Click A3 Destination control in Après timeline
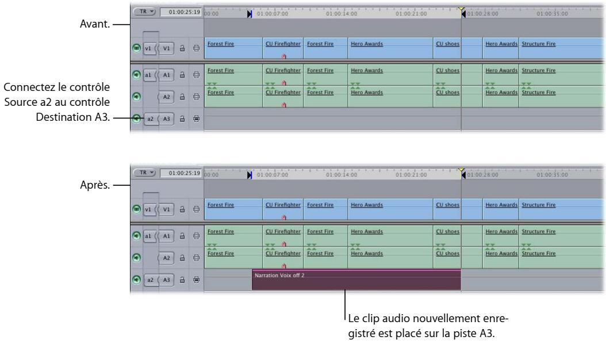Screen dimensions: 606x344 166,280
